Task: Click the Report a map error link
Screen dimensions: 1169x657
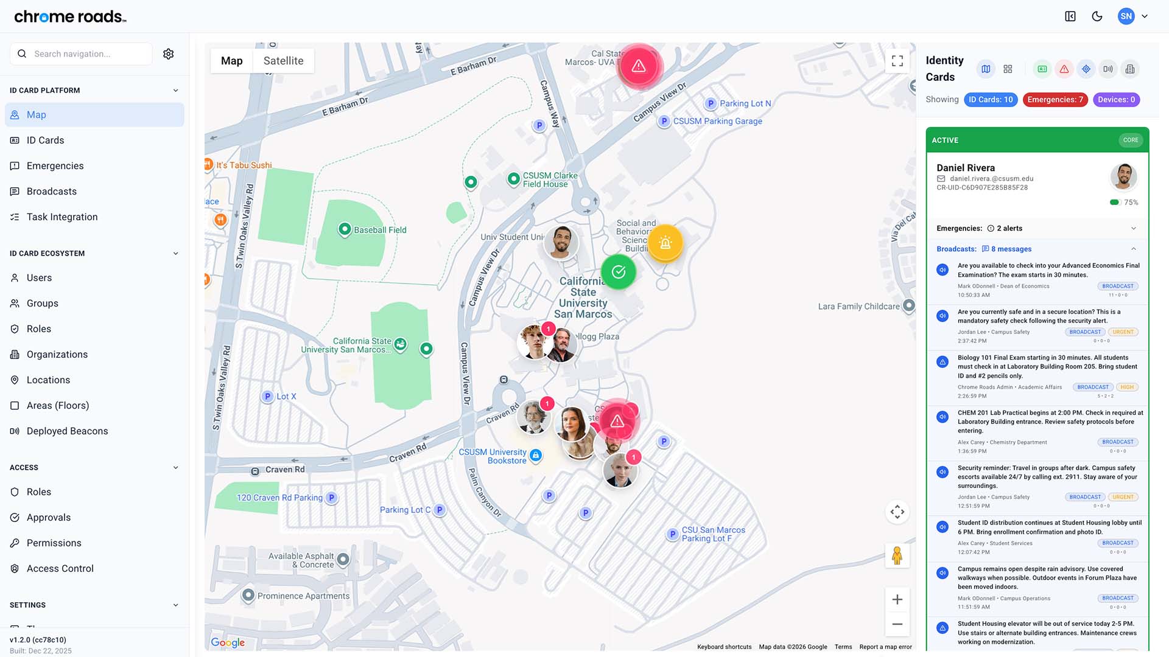Action: (885, 647)
